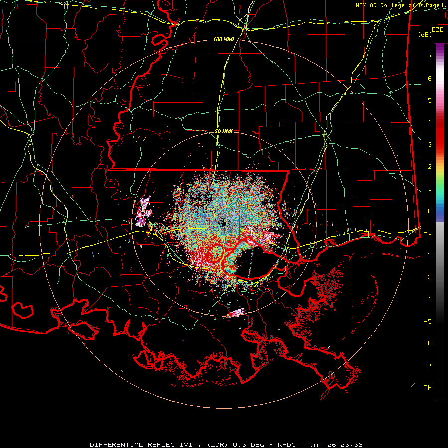This screenshot has height=448, width=448.
Task: Click the 7 value on the color scale
Action: [x=430, y=56]
